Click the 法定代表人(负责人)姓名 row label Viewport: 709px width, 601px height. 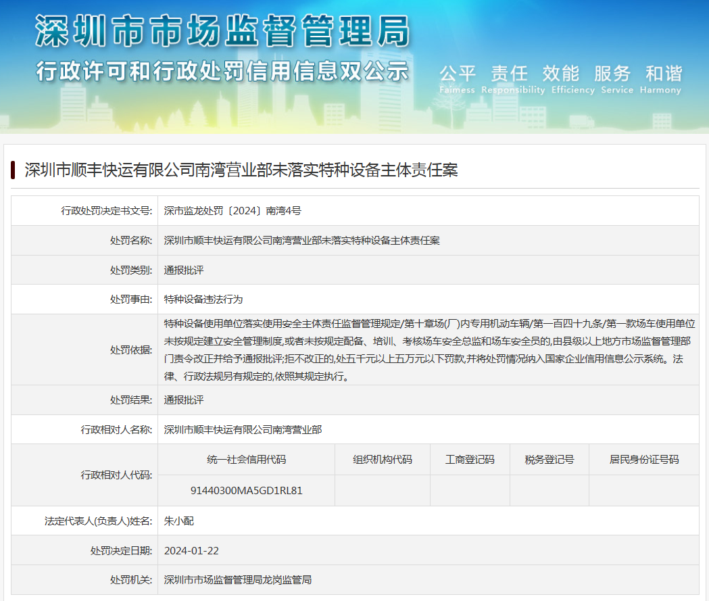point(98,521)
